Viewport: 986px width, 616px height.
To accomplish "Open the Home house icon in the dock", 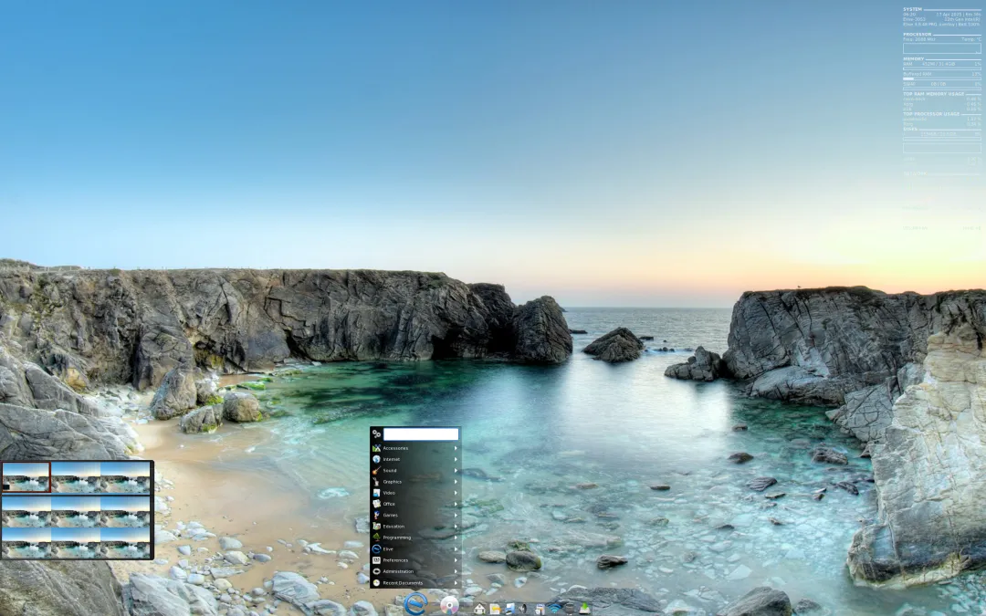I will [x=480, y=609].
